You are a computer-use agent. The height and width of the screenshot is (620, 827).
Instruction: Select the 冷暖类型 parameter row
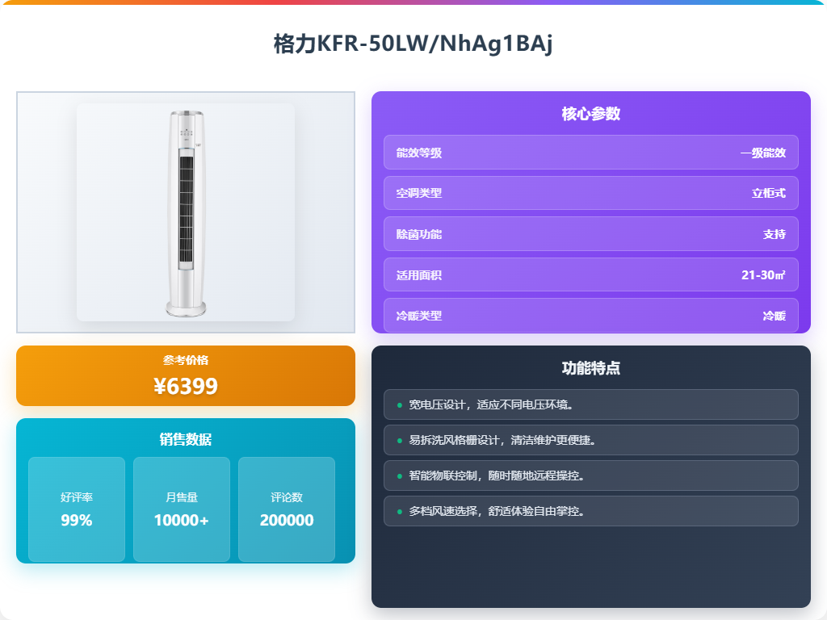click(590, 316)
